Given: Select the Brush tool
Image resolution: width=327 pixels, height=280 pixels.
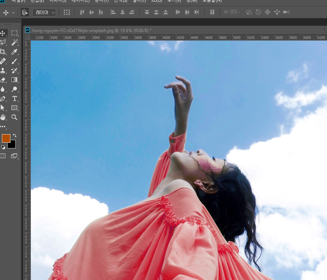Looking at the screenshot, I should [x=14, y=61].
